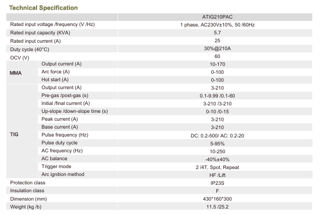Select the ATIG210PAC model header cell
Viewport: 320px width, 215px height.
(217, 17)
